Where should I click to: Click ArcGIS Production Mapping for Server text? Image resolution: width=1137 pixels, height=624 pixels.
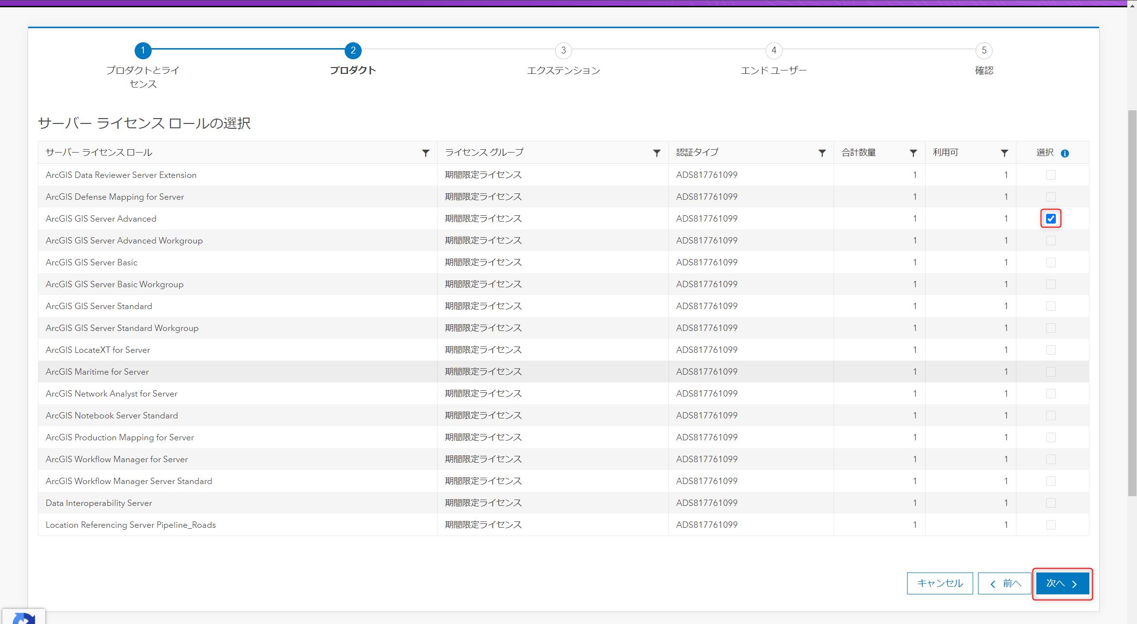120,437
